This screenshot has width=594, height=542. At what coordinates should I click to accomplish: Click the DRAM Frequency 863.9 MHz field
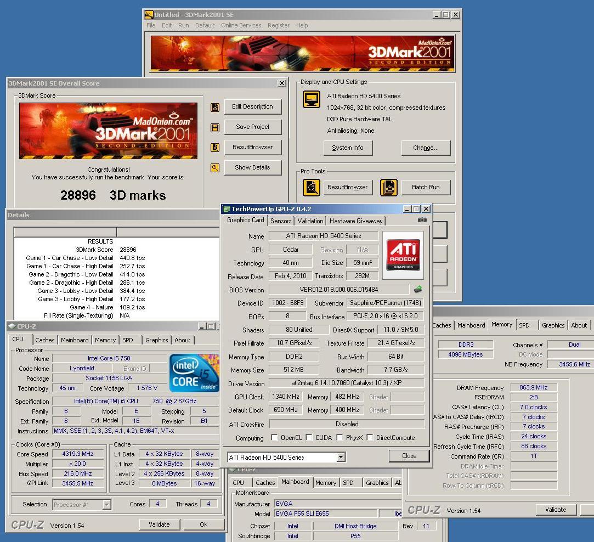point(534,387)
